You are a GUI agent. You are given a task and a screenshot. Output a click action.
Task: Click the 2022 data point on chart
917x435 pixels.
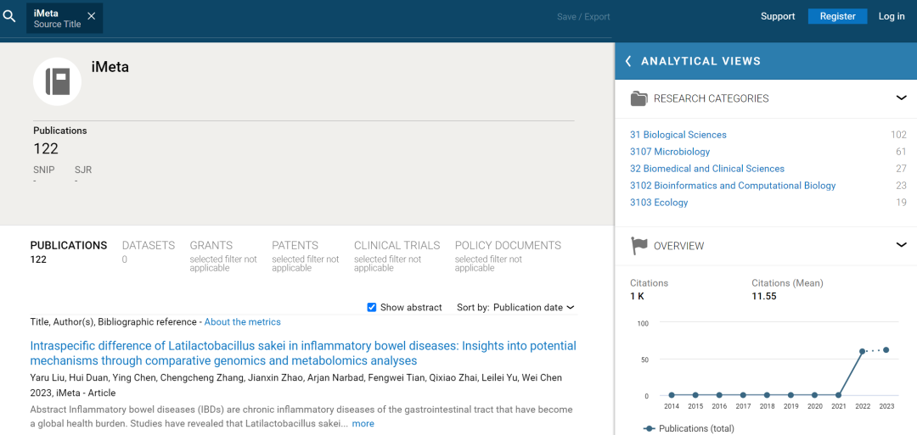click(x=862, y=352)
